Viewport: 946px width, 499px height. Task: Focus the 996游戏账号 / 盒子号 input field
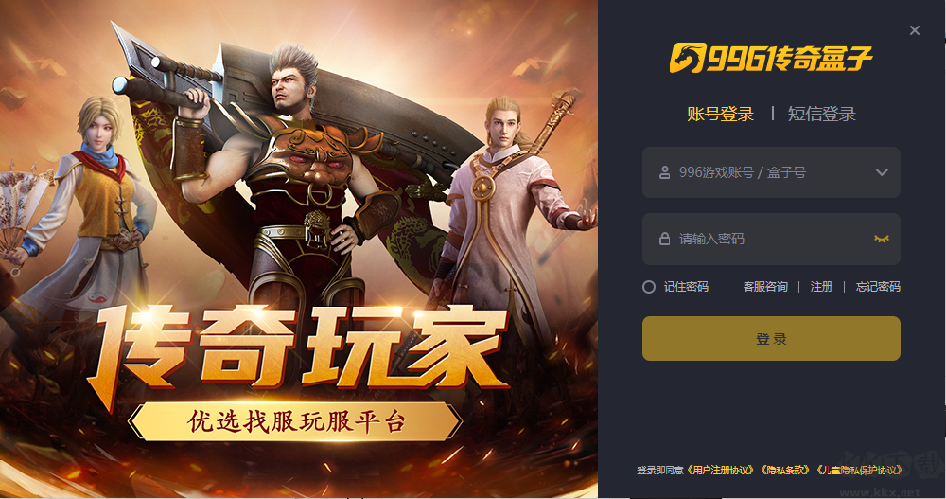coord(771,172)
